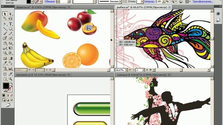
Task: Open the Стиль graphic style dropdown
Action: (142, 1)
